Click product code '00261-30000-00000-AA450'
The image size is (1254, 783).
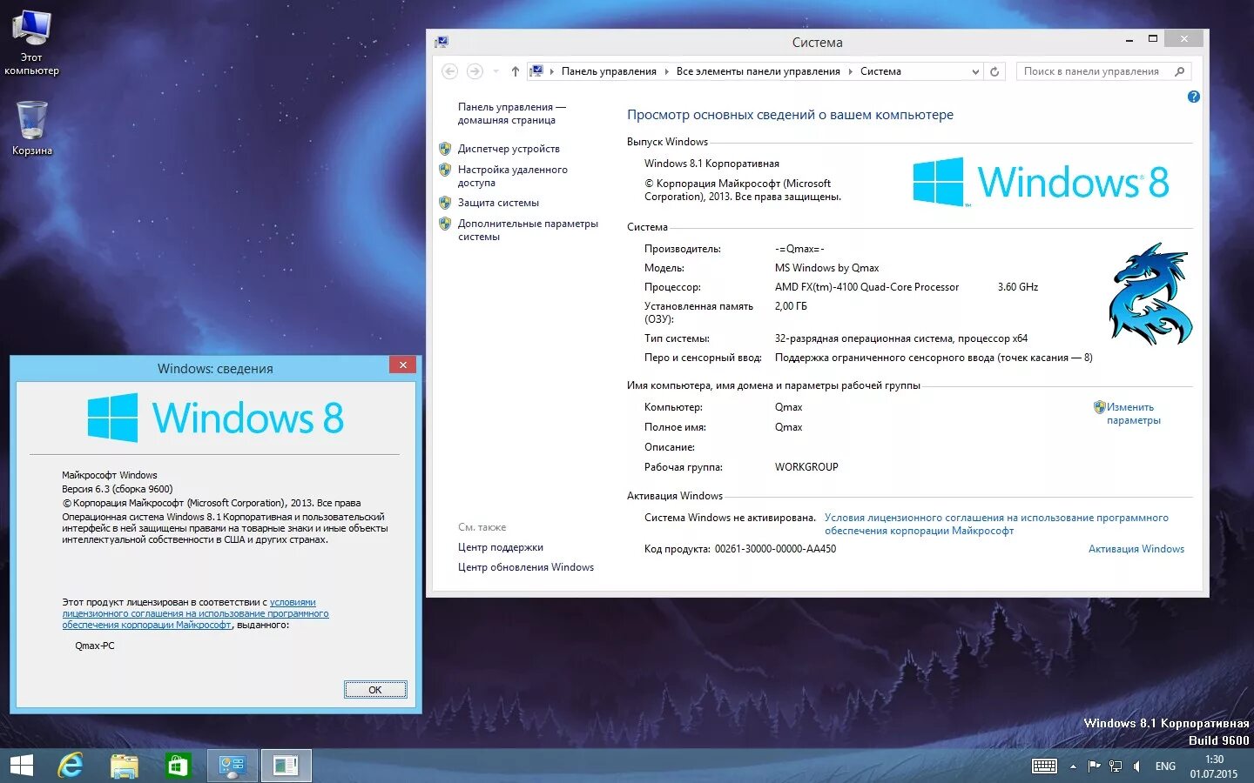775,549
